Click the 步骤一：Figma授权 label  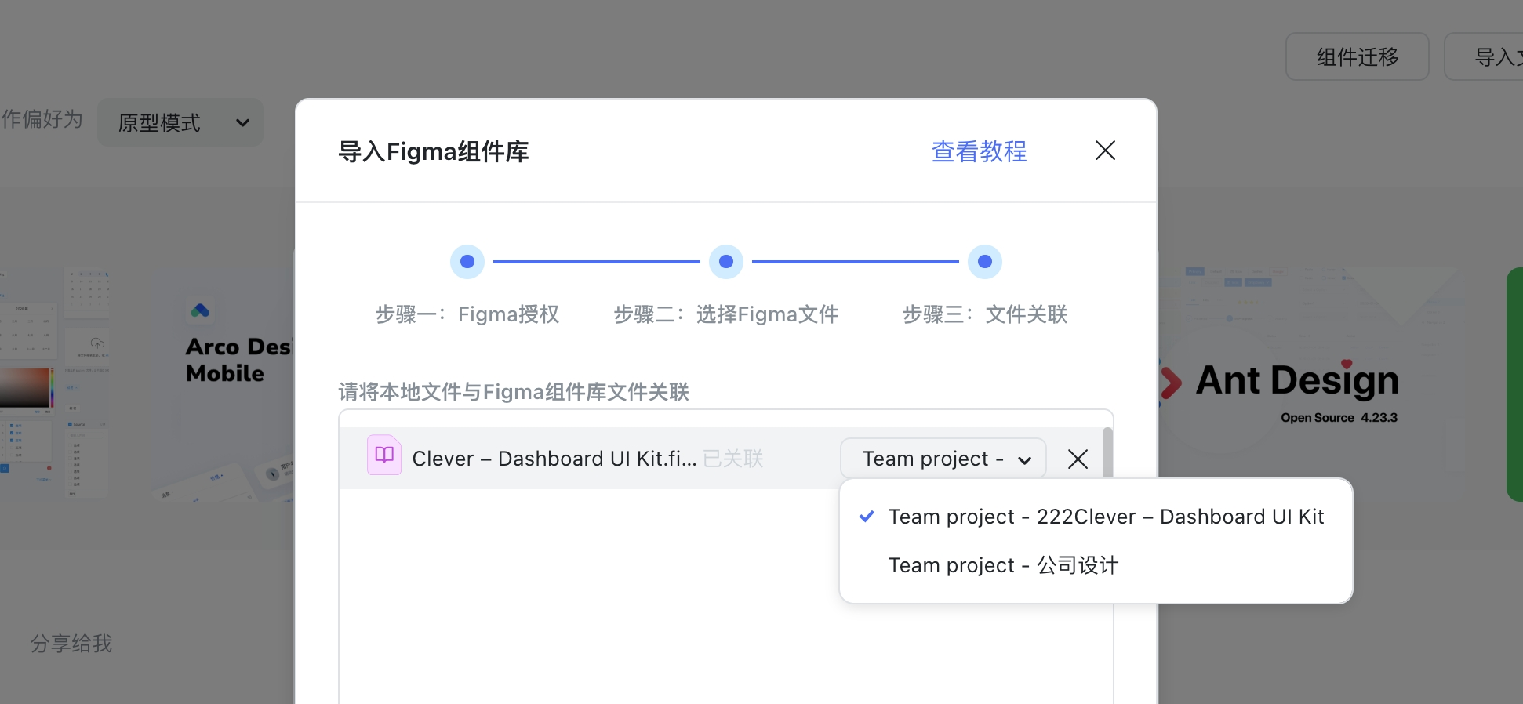pos(467,314)
